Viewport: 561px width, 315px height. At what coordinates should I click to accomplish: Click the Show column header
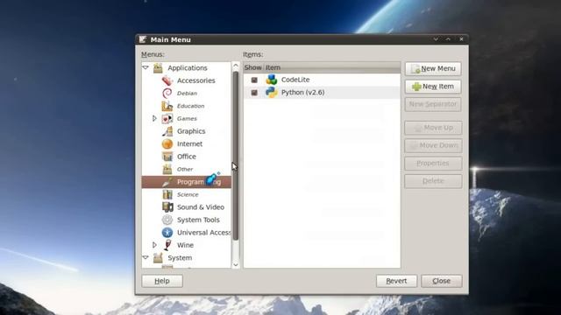(x=253, y=67)
